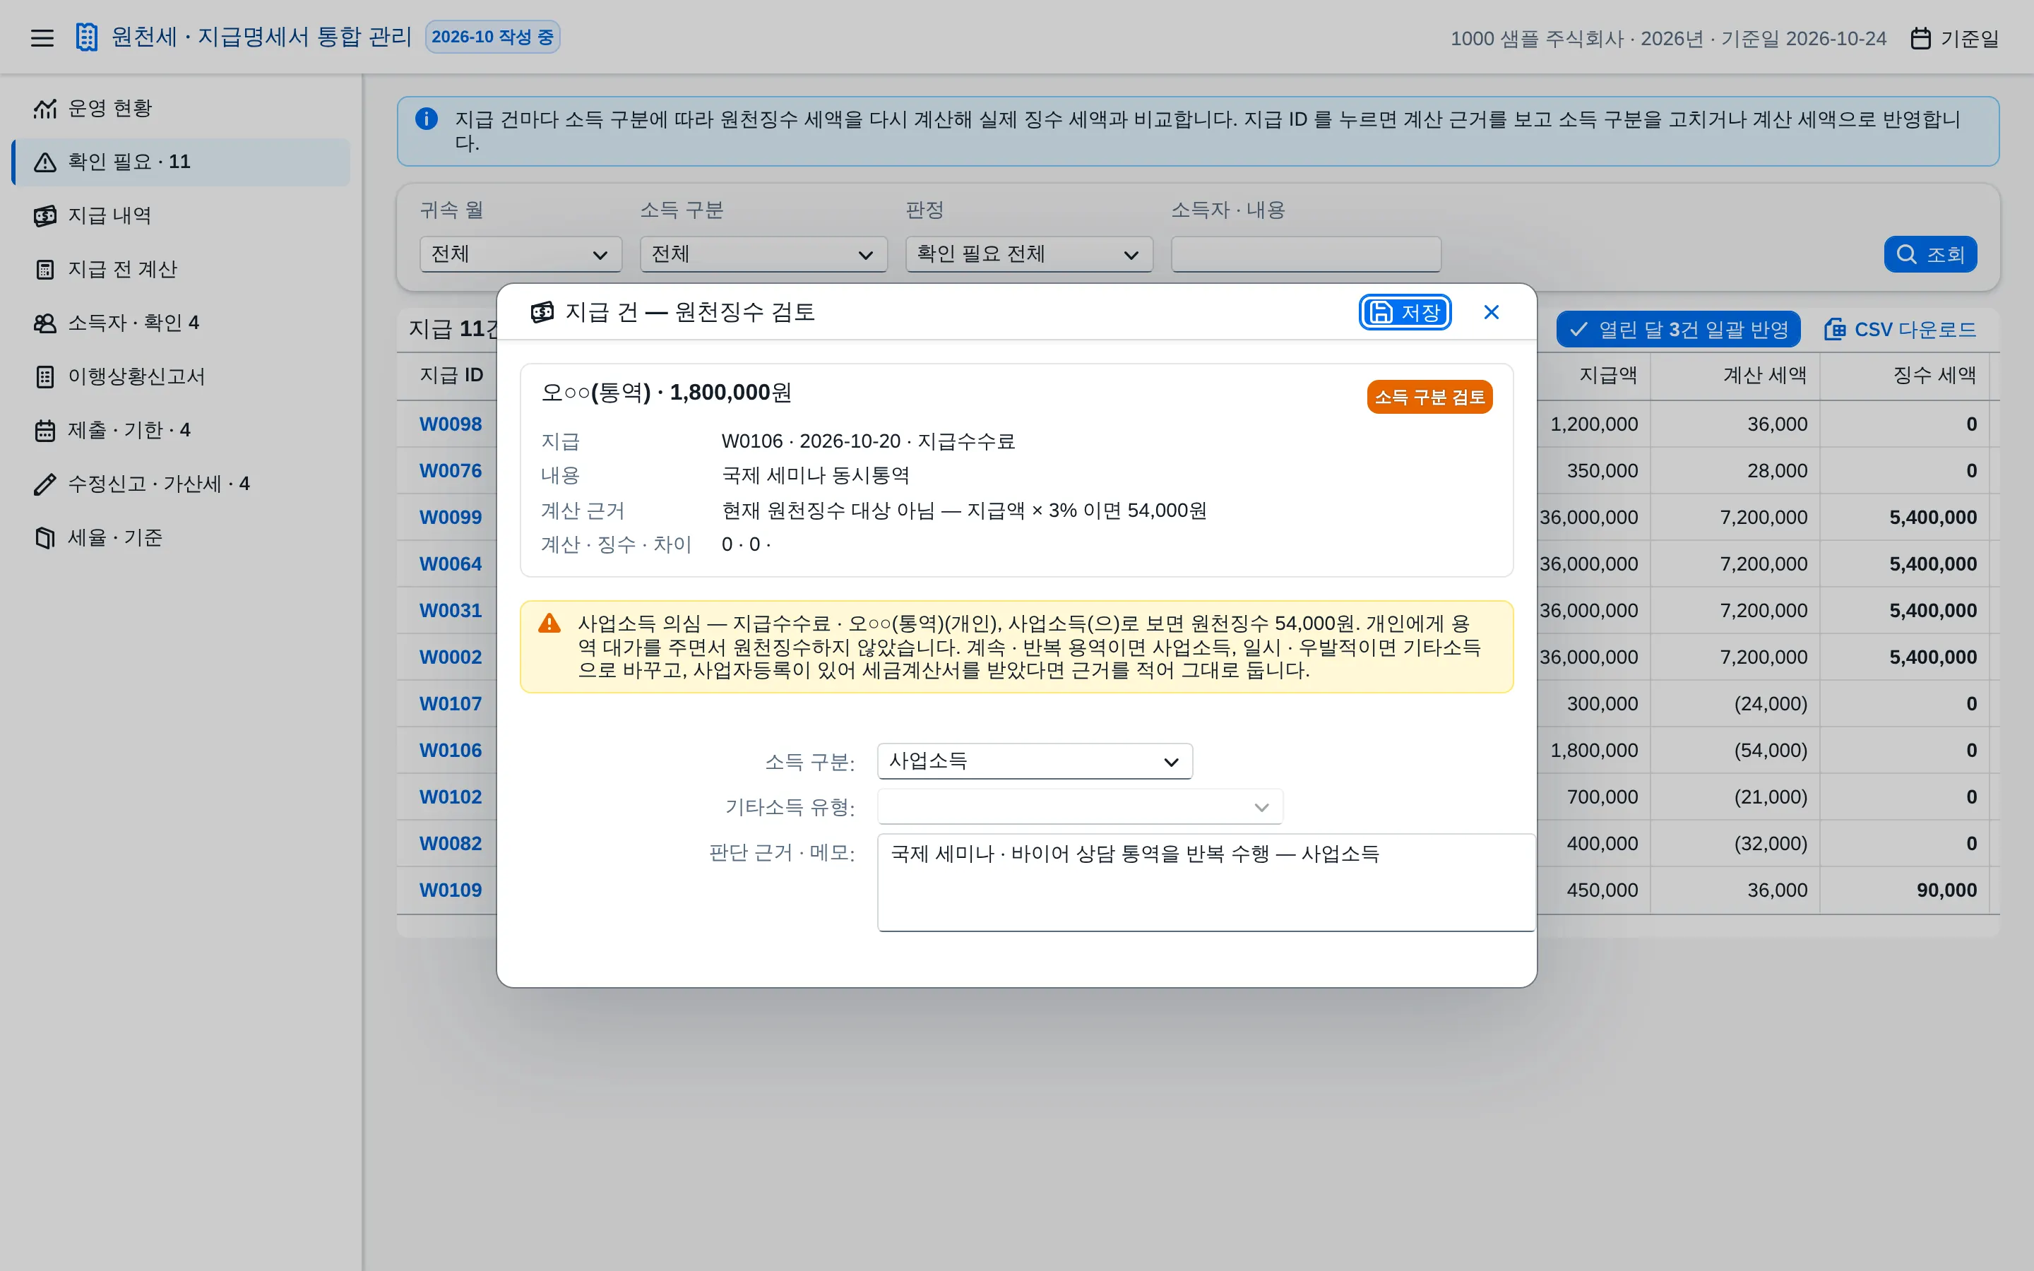
Task: Click the 소득자 · 내용 search field
Action: (1306, 254)
